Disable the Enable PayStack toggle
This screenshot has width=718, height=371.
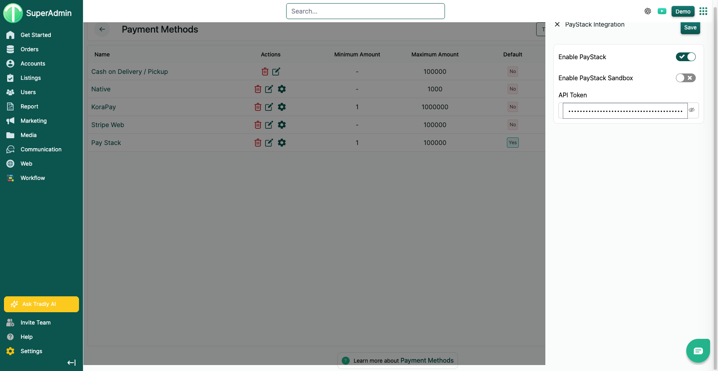pyautogui.click(x=685, y=57)
